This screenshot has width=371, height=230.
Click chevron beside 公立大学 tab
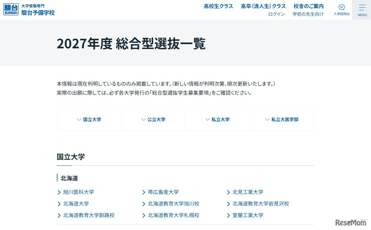point(143,120)
